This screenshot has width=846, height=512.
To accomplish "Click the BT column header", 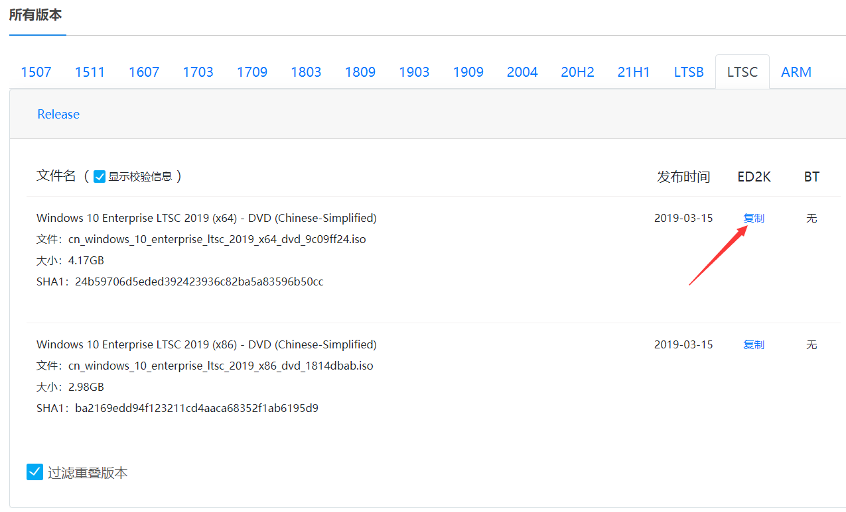I will [x=811, y=177].
